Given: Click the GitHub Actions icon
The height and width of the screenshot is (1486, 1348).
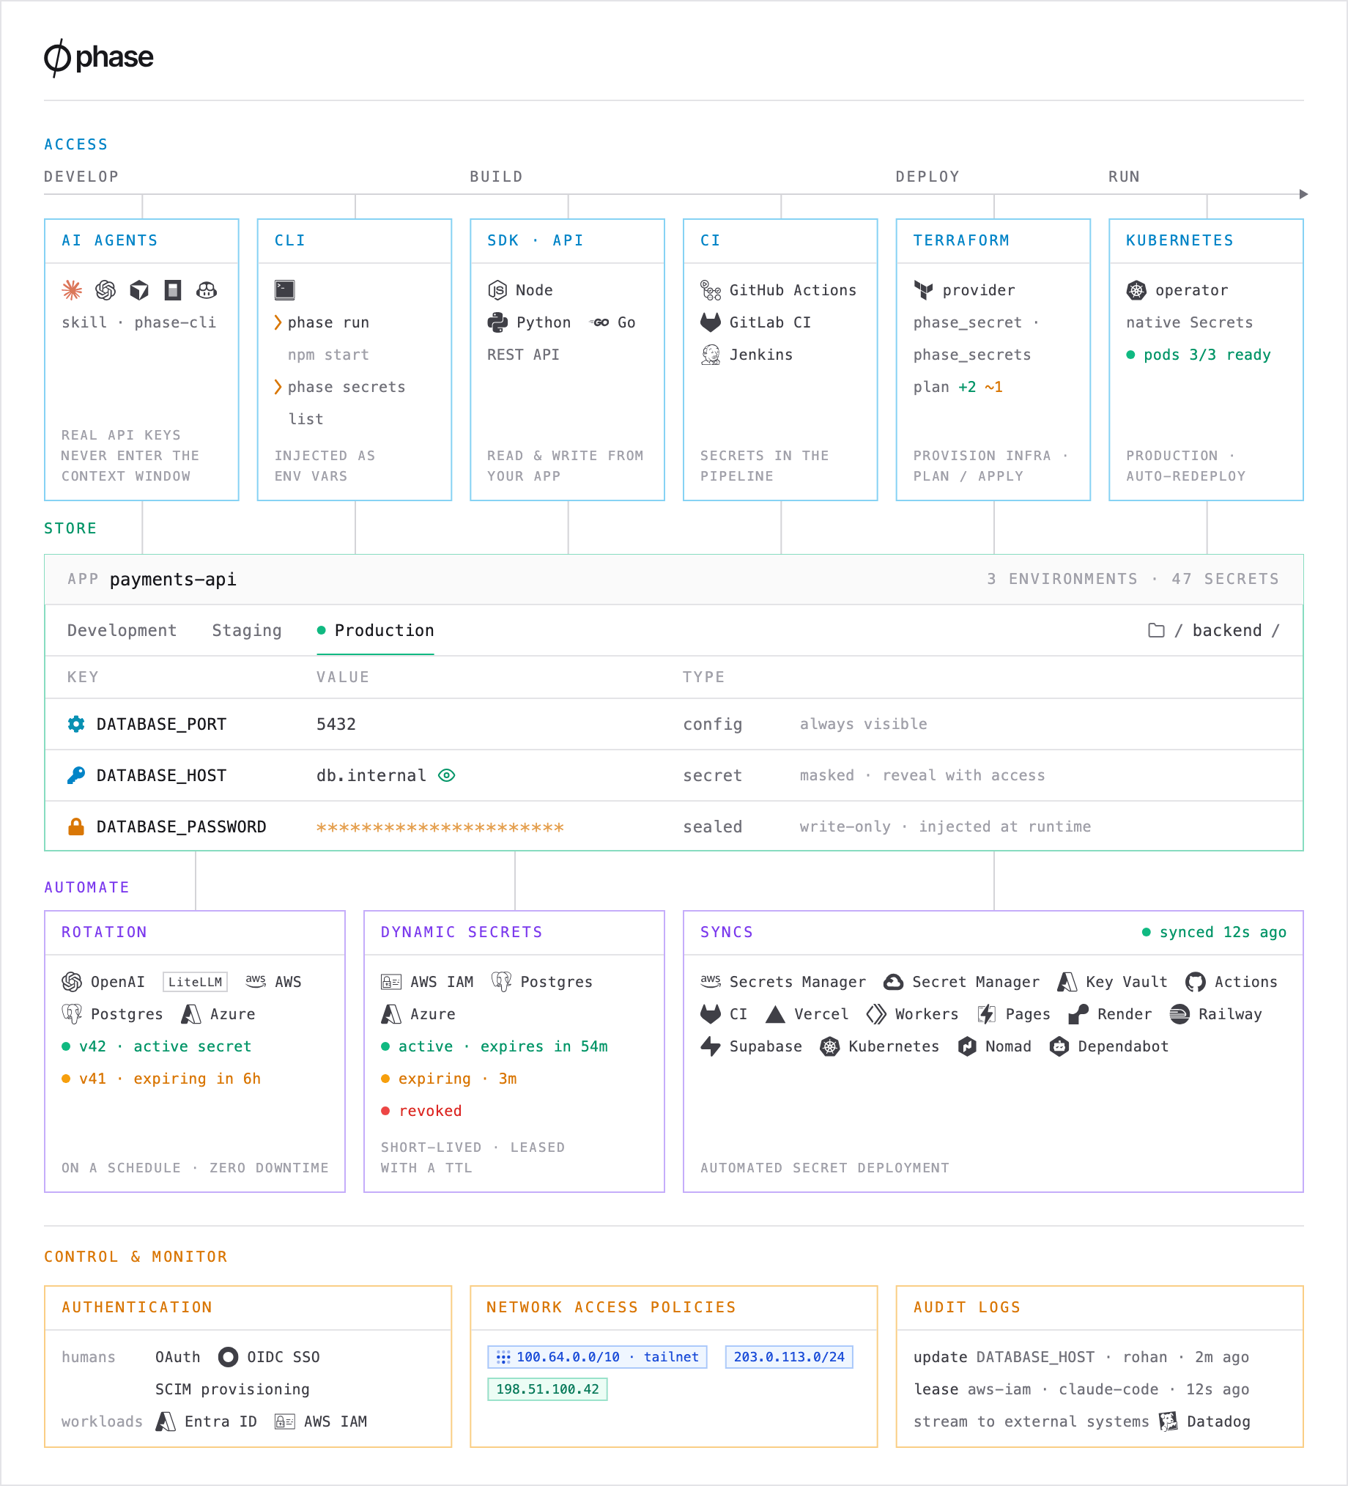Looking at the screenshot, I should point(711,289).
